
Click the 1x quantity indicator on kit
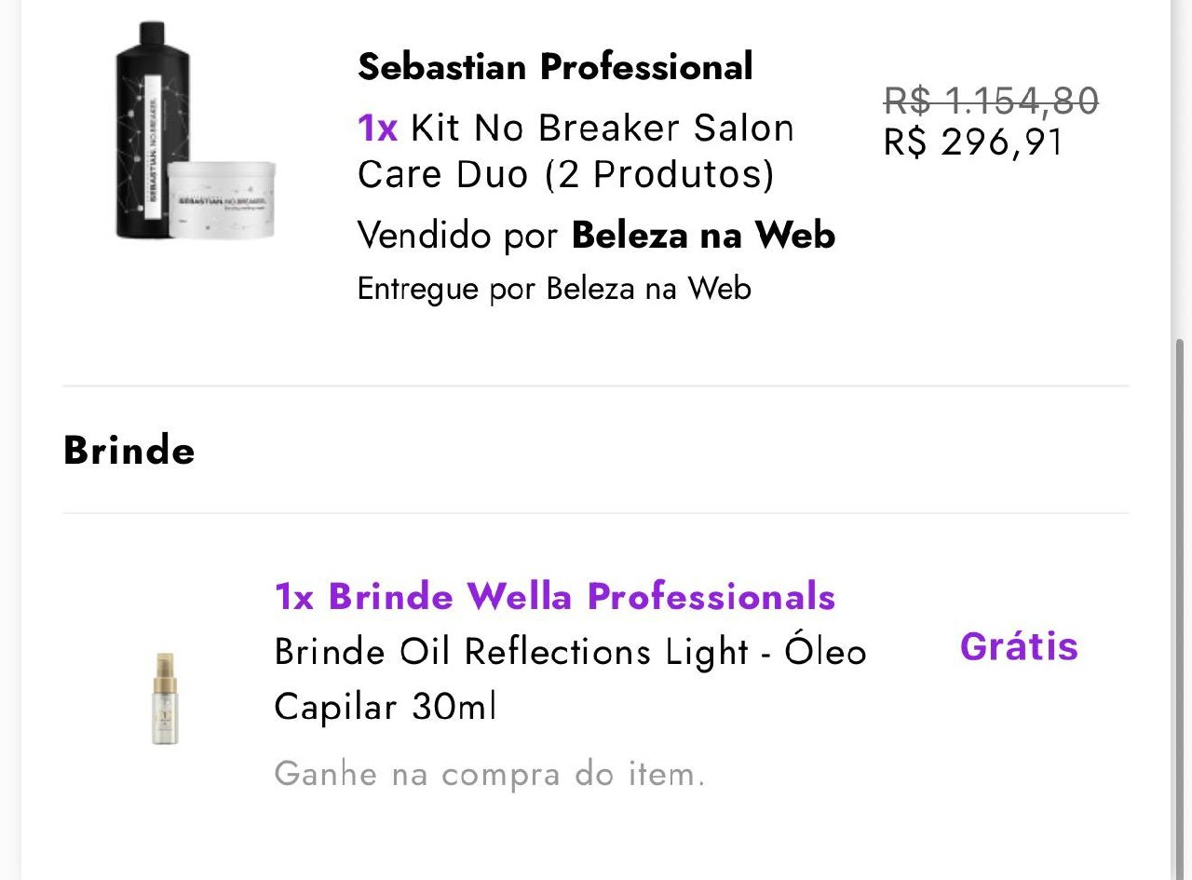(376, 128)
